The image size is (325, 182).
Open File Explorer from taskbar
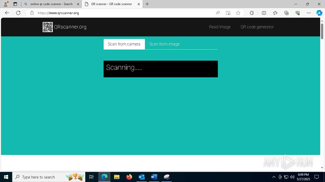click(117, 177)
